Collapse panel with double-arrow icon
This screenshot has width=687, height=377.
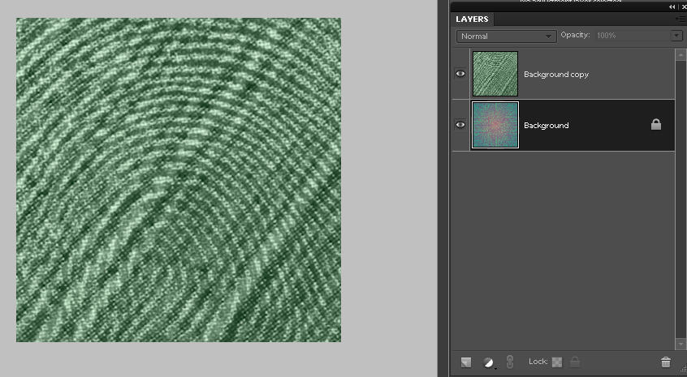tap(672, 7)
